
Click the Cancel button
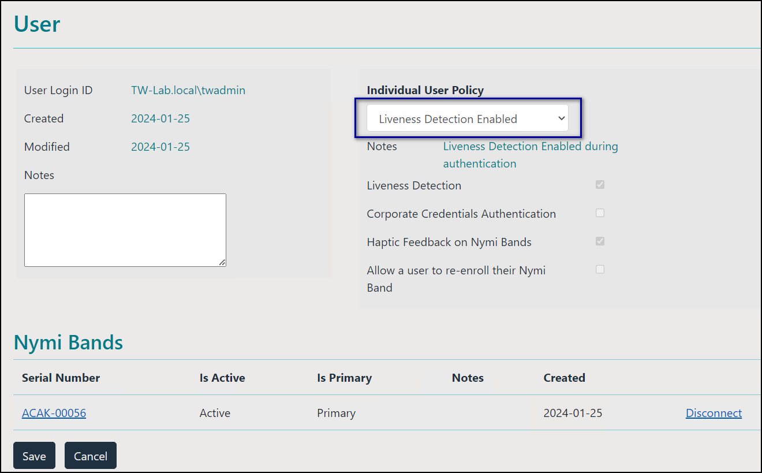91,456
